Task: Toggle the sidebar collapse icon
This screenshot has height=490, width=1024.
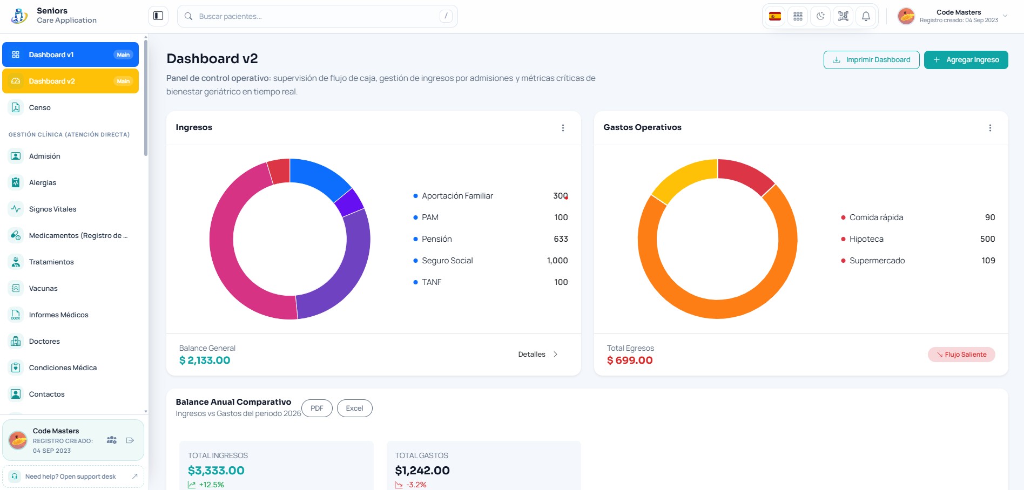Action: click(158, 16)
